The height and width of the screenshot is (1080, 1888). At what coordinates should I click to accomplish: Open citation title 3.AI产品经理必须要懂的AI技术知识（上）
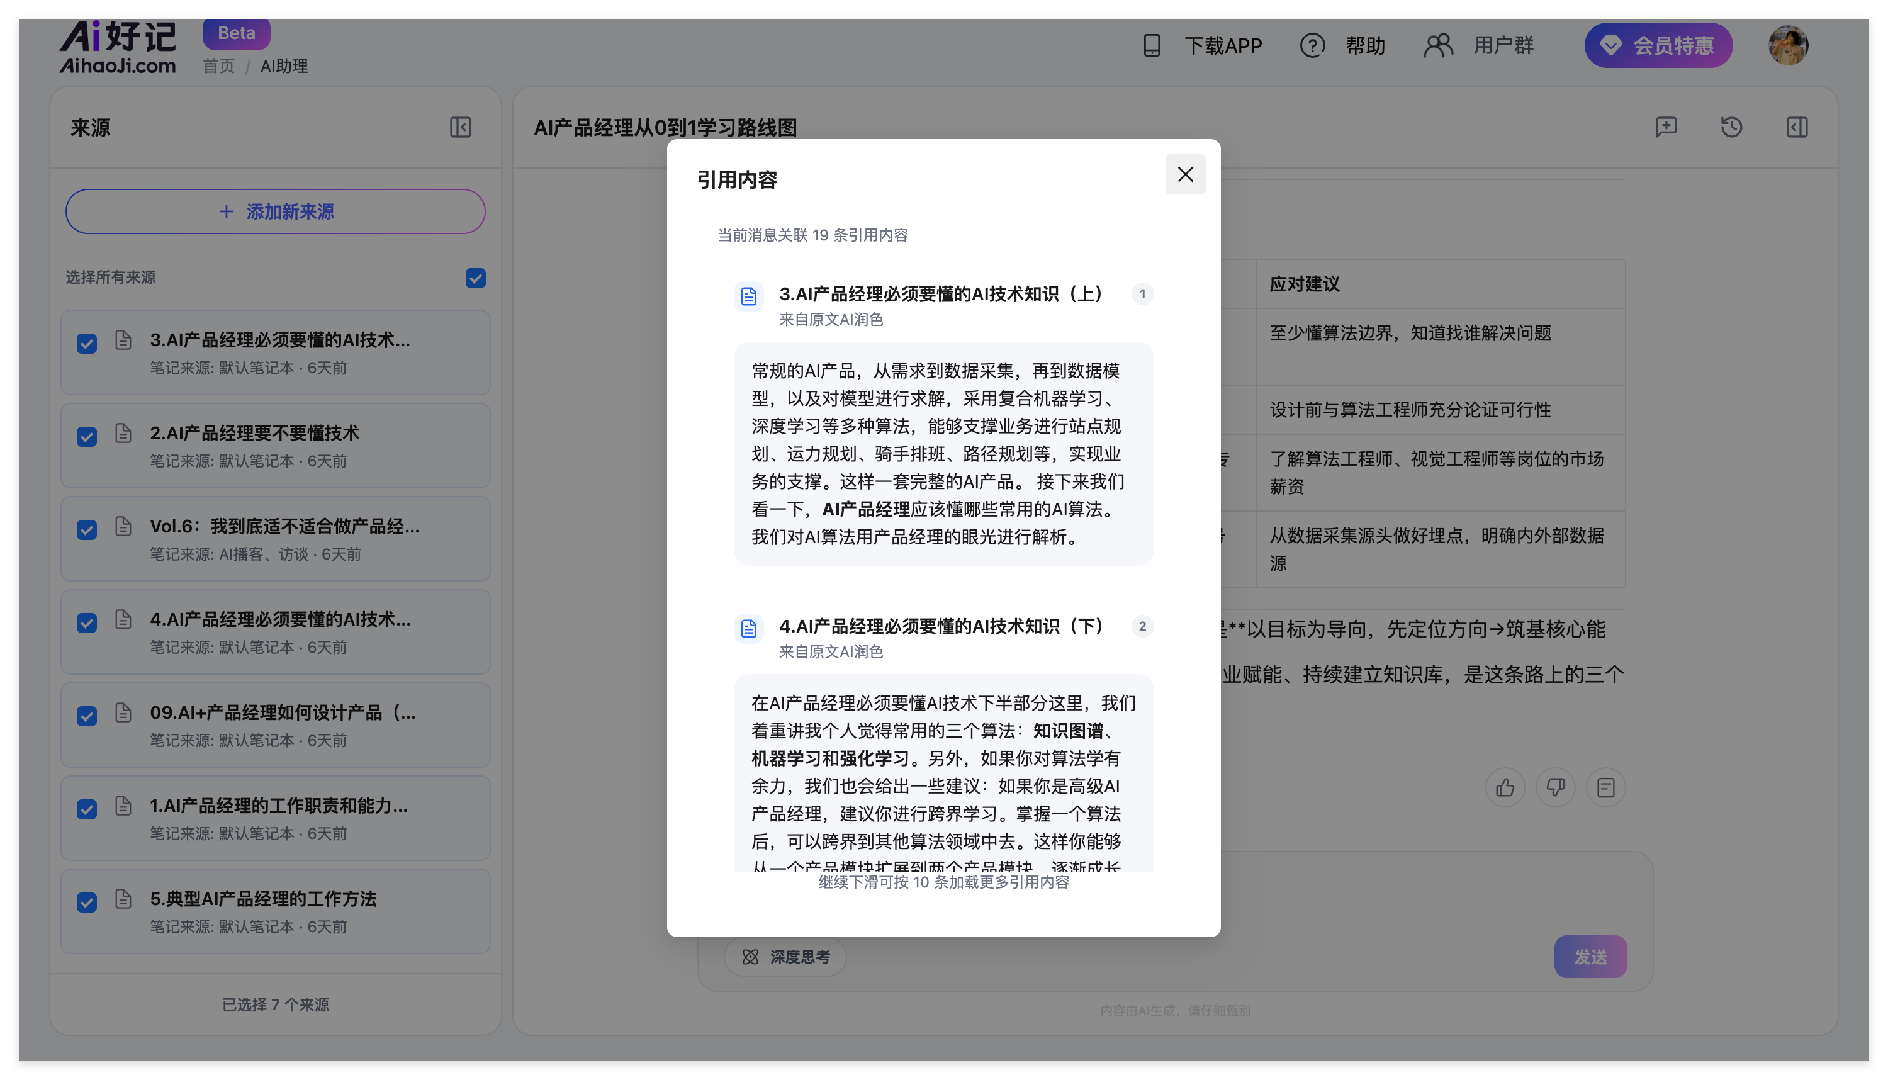941,295
